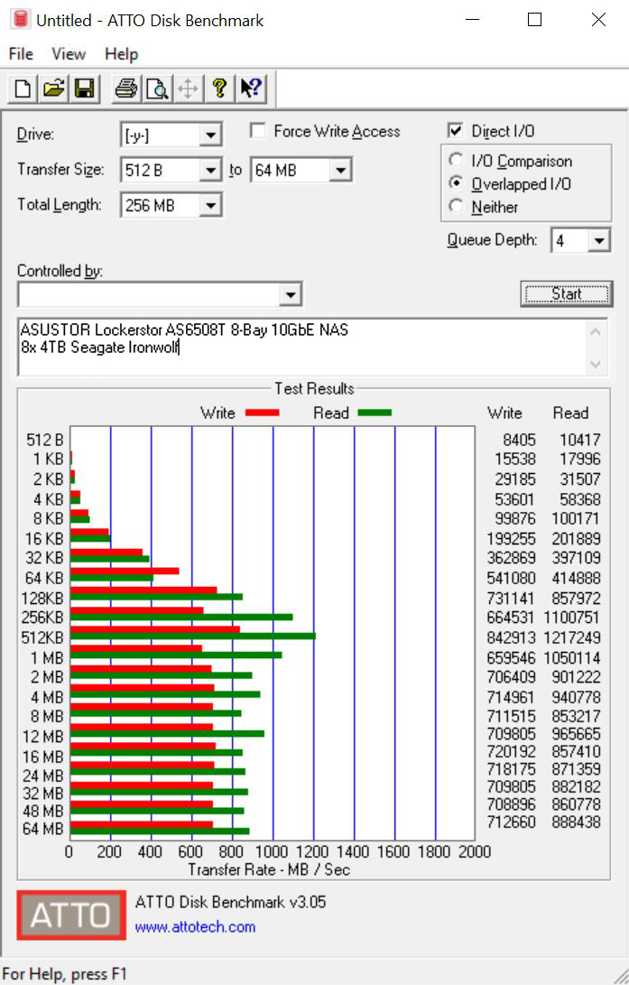The height and width of the screenshot is (985, 629).
Task: Click the ATTO Disk Benchmark v3.05 text
Action: coord(230,902)
